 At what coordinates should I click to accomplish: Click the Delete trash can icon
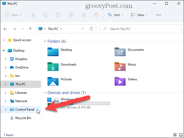pos(96,15)
